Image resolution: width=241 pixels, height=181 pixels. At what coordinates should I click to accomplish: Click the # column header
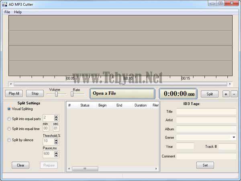(69, 105)
